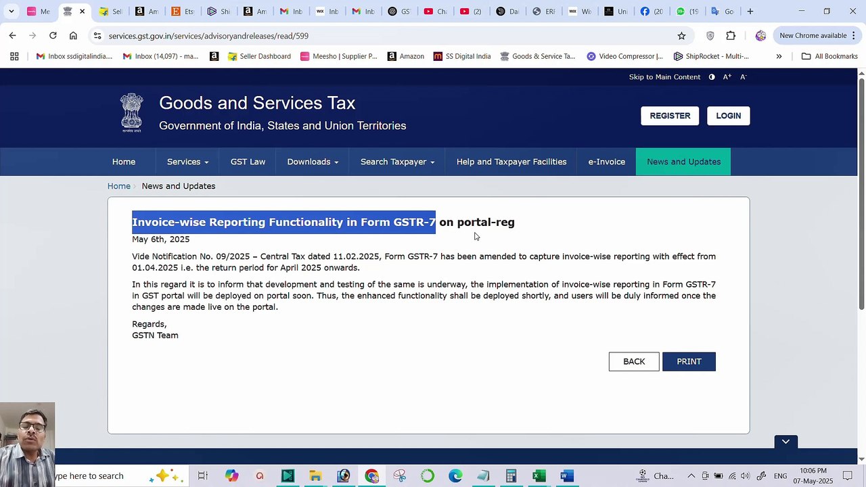The image size is (866, 487).
Task: Click the webcam video thumbnail
Action: coord(27,444)
